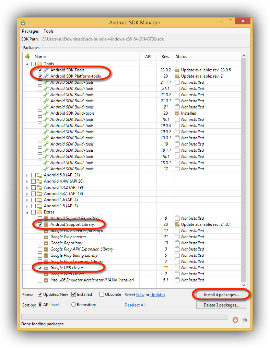
Task: Click the package icon beside Google Play services rev 21
Action: (46, 237)
